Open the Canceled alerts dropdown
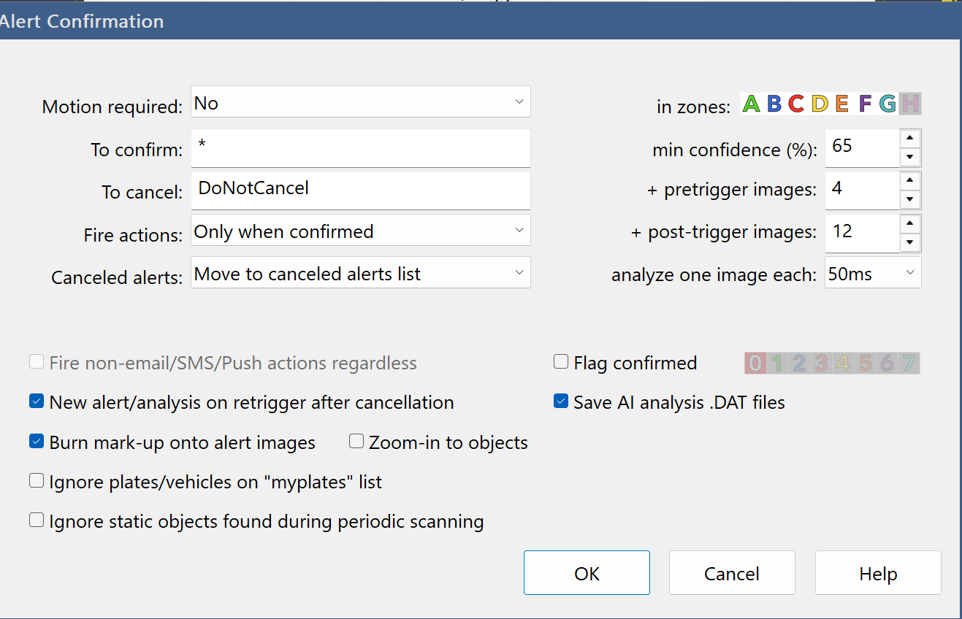The image size is (962, 619). pos(519,272)
